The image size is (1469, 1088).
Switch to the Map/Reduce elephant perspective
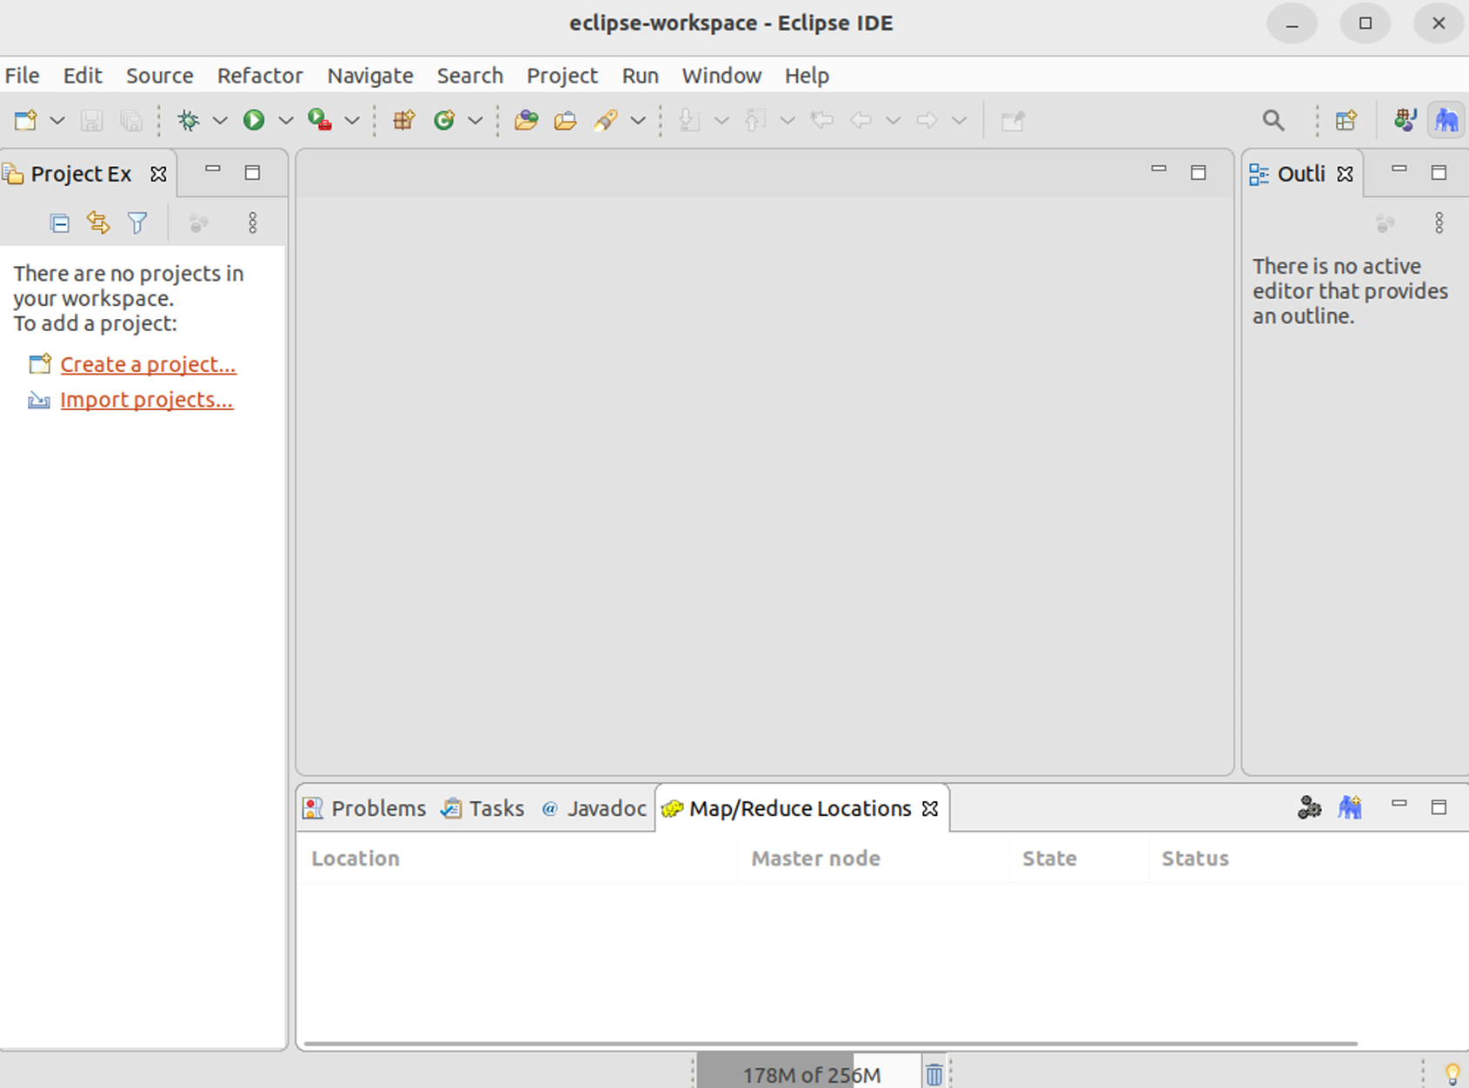(x=1446, y=120)
